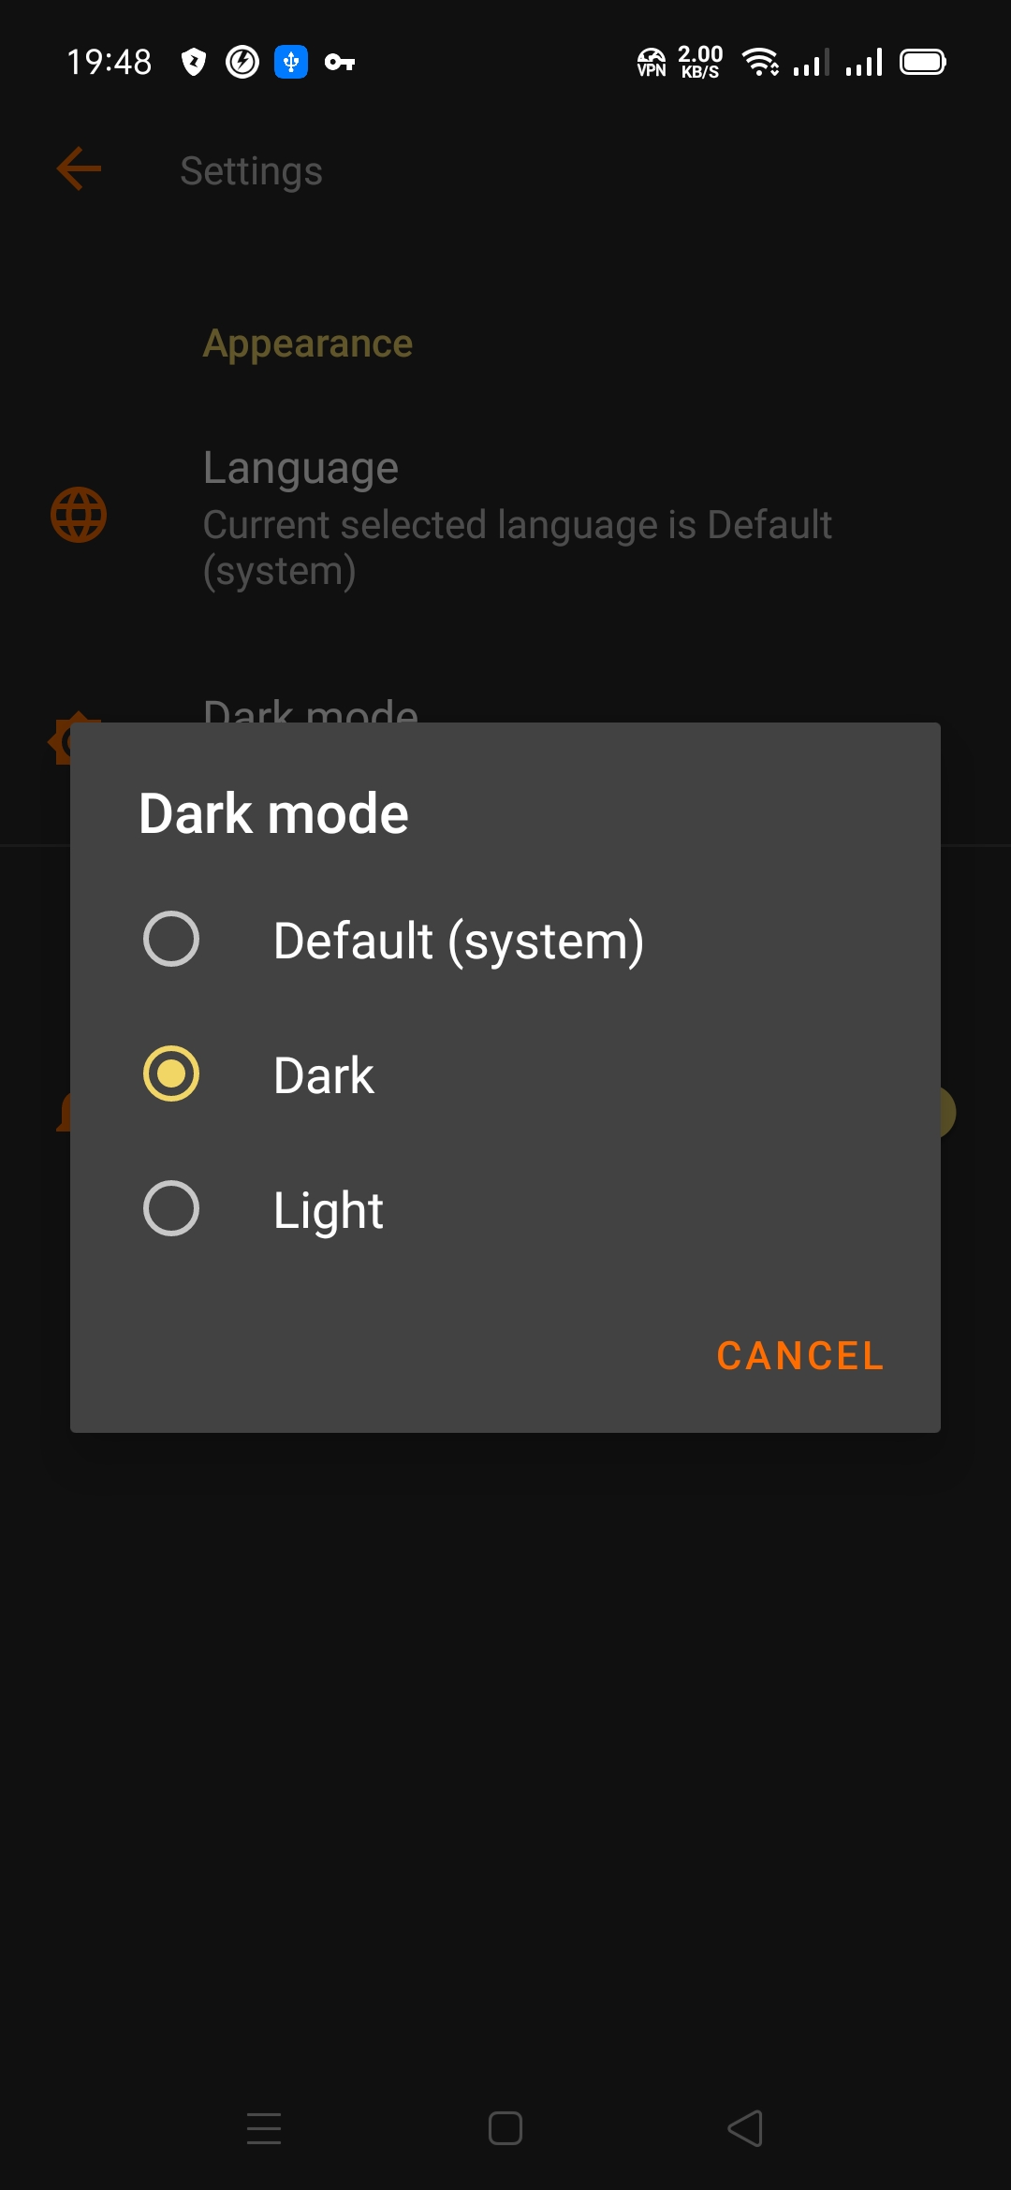Tap the back arrow in Settings header
This screenshot has width=1011, height=2190.
[79, 169]
